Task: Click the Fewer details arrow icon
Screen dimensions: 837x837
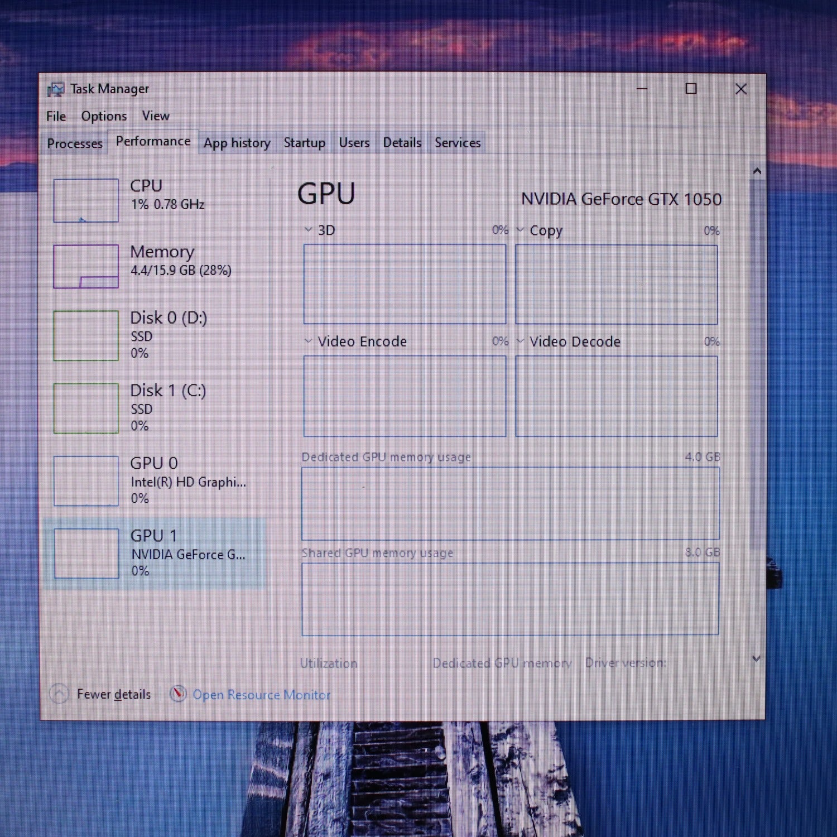Action: [59, 694]
